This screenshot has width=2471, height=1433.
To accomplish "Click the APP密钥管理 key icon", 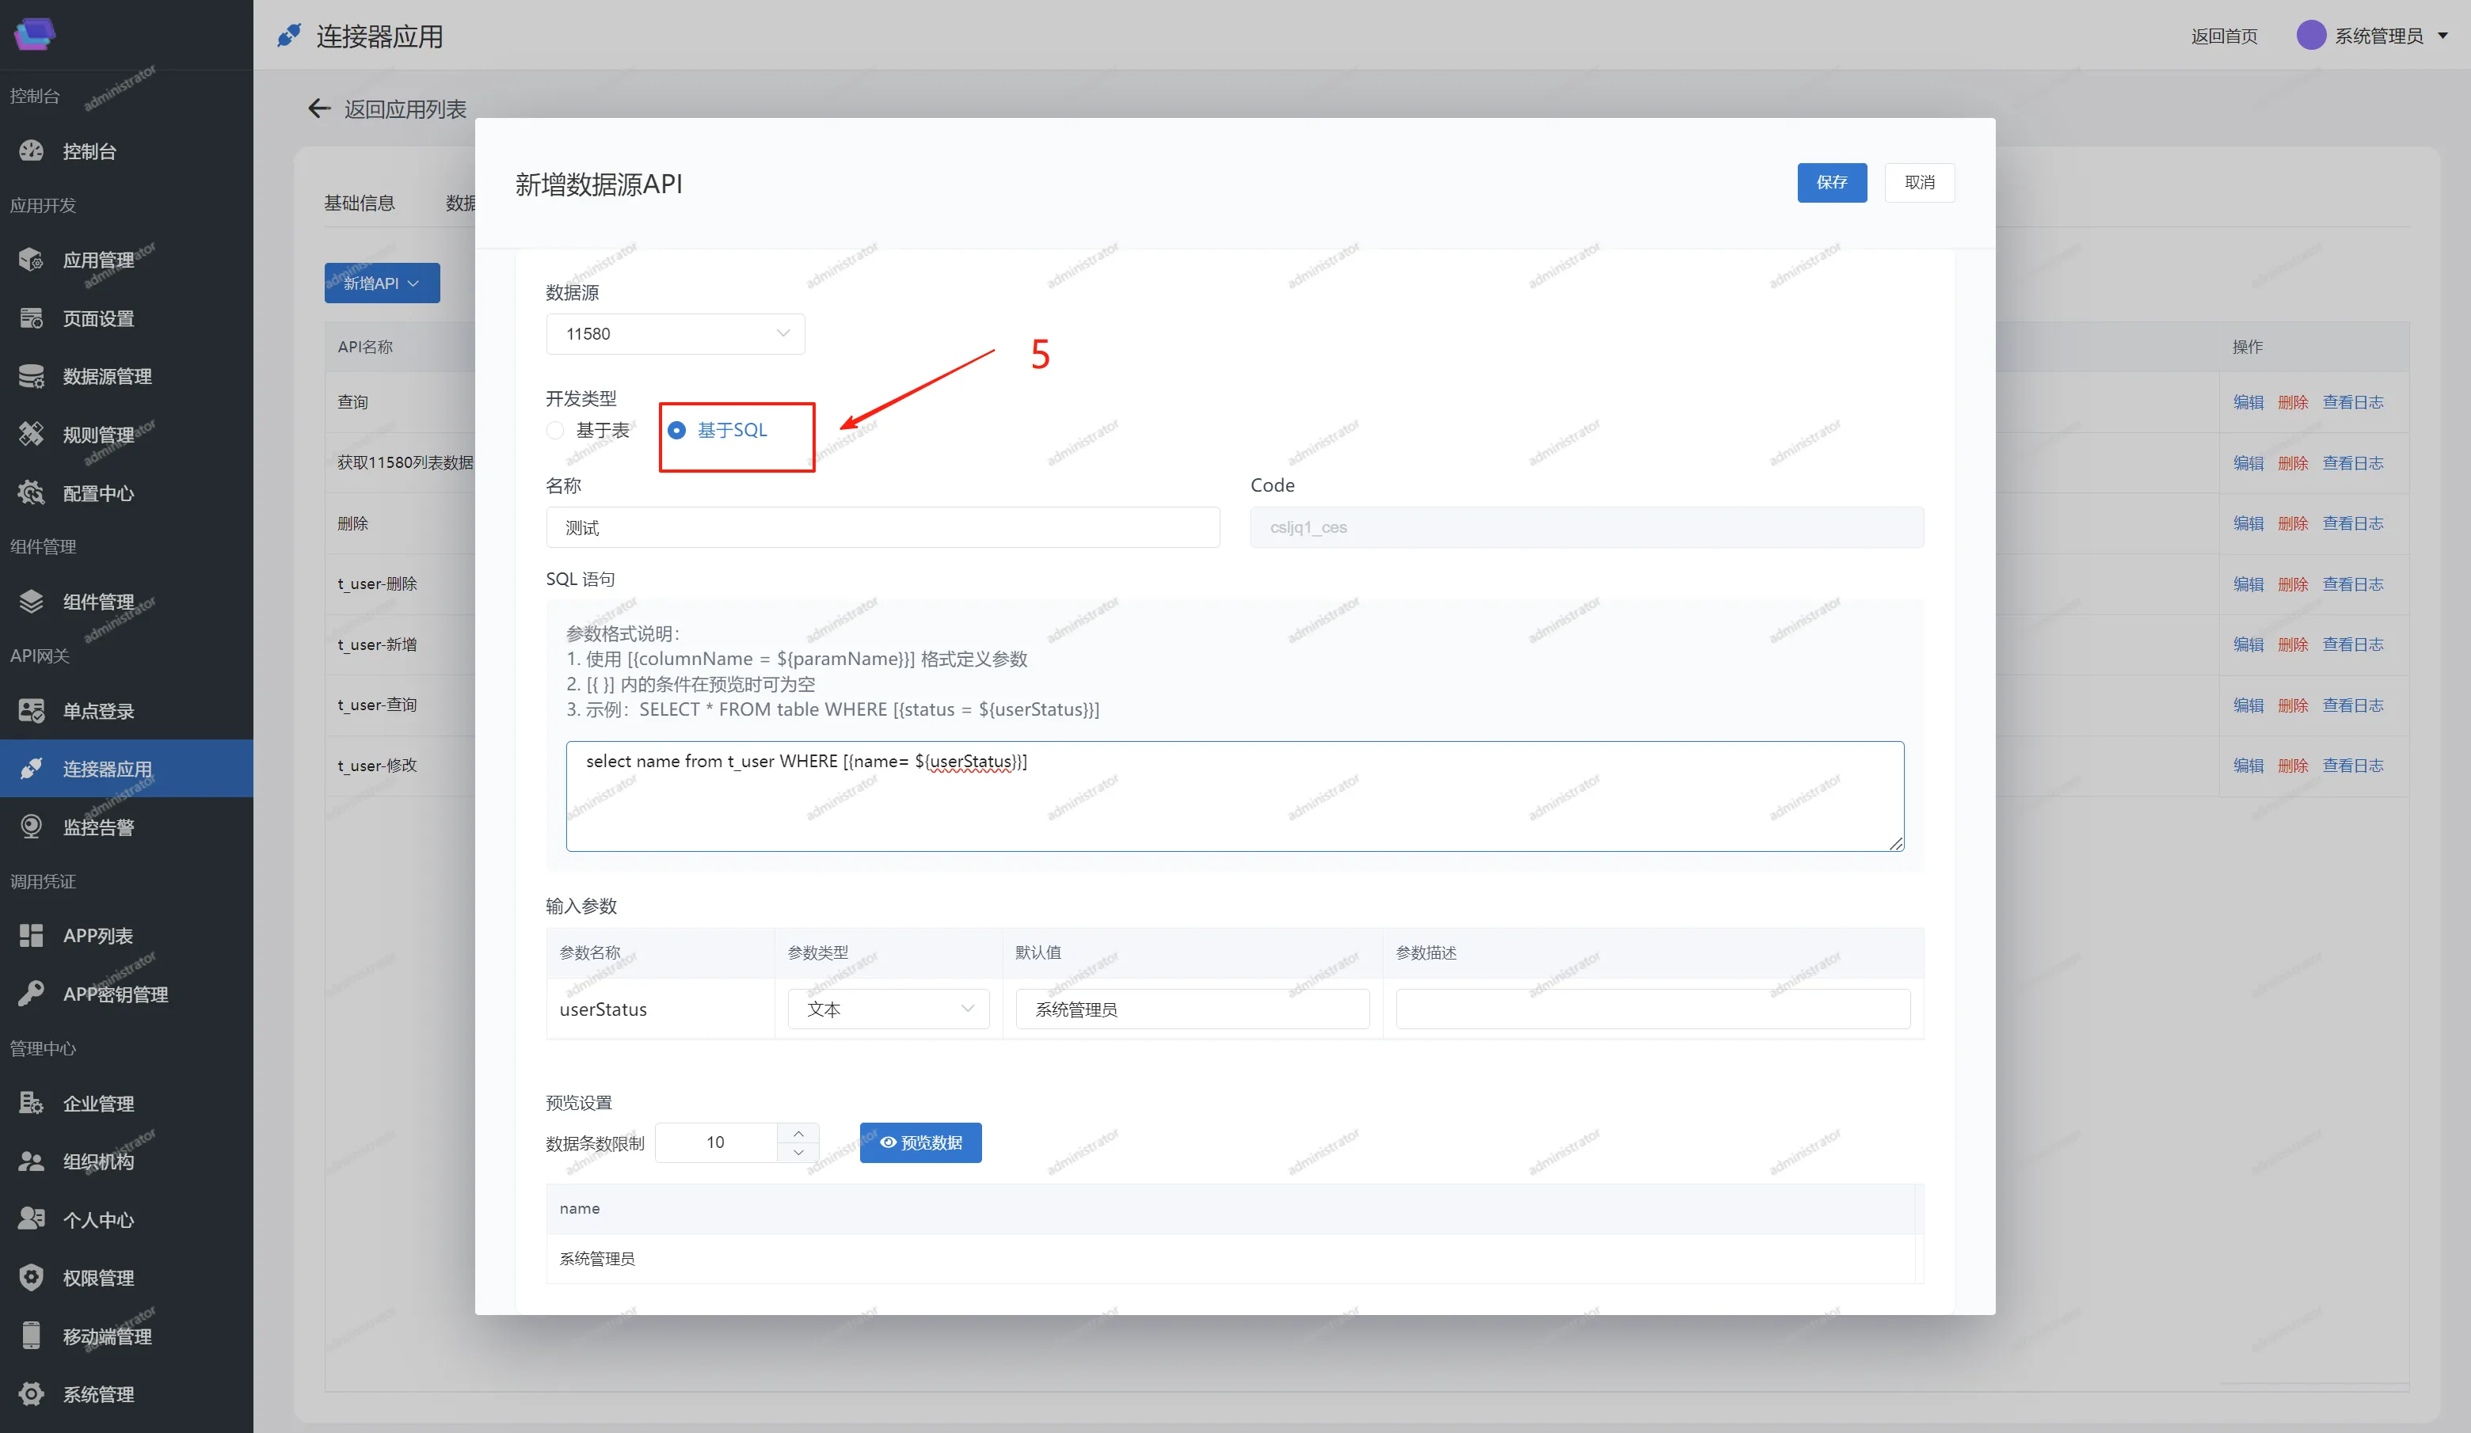I will 32,993.
